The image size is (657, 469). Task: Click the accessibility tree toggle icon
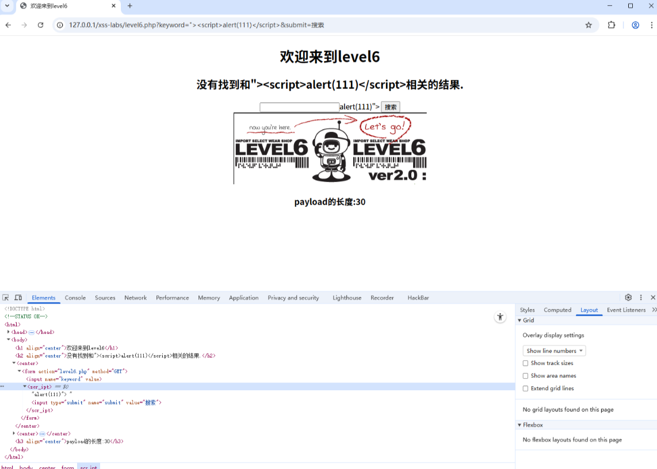(500, 317)
